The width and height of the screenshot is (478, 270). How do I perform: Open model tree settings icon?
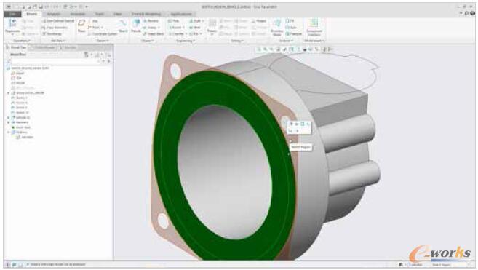click(x=87, y=55)
